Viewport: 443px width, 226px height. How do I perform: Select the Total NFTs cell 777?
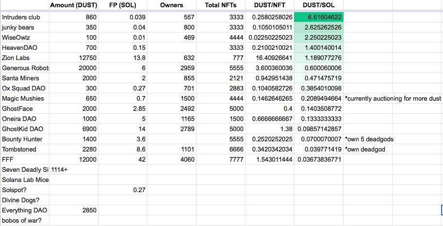221,58
